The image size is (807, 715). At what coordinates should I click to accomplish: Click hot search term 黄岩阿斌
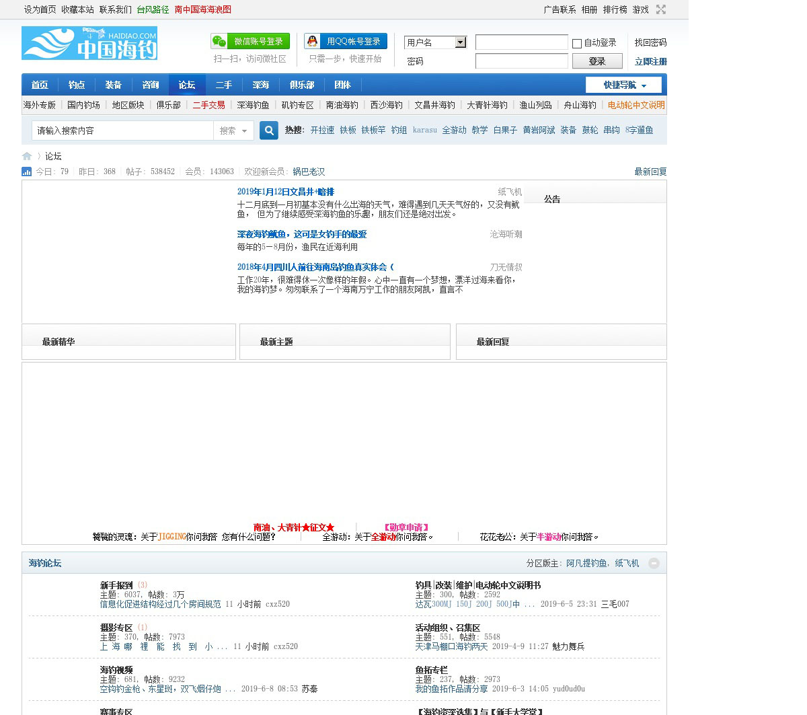pos(539,130)
